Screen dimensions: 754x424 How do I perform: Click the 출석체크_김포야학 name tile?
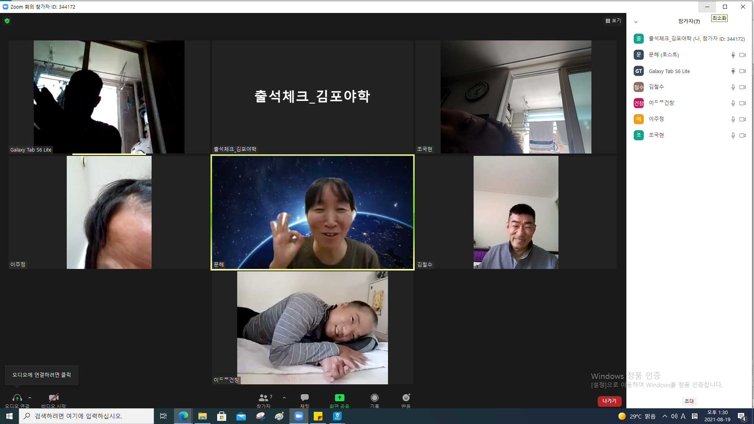[313, 97]
